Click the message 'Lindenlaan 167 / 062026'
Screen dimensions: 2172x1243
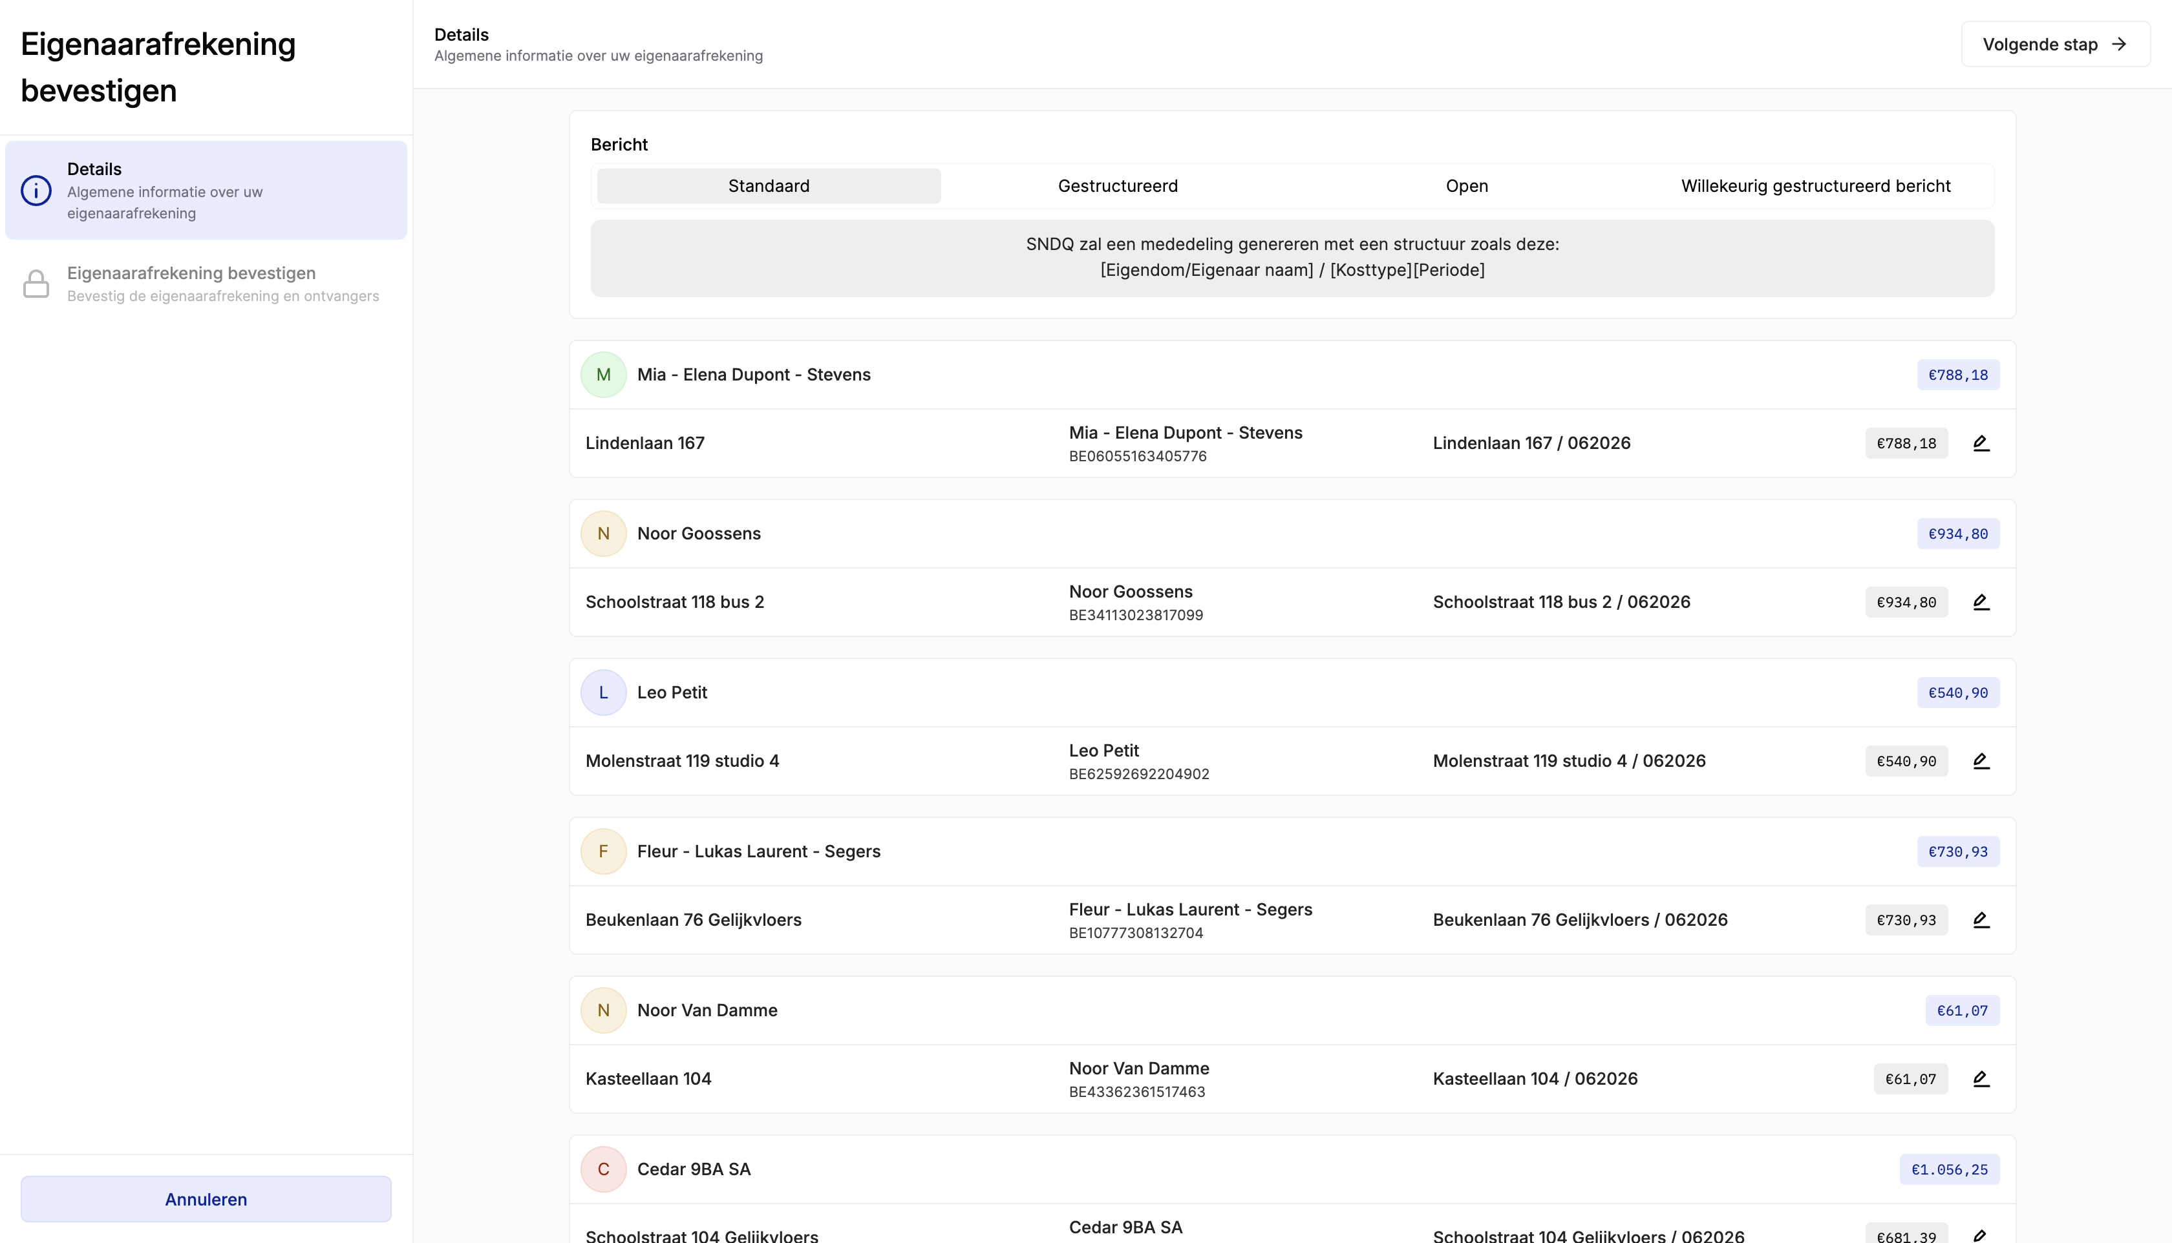tap(1531, 443)
